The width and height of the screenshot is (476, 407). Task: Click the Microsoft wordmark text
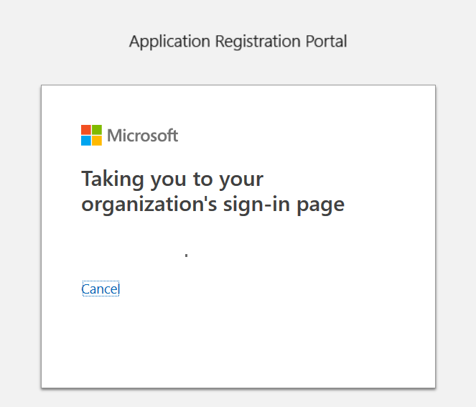(142, 136)
